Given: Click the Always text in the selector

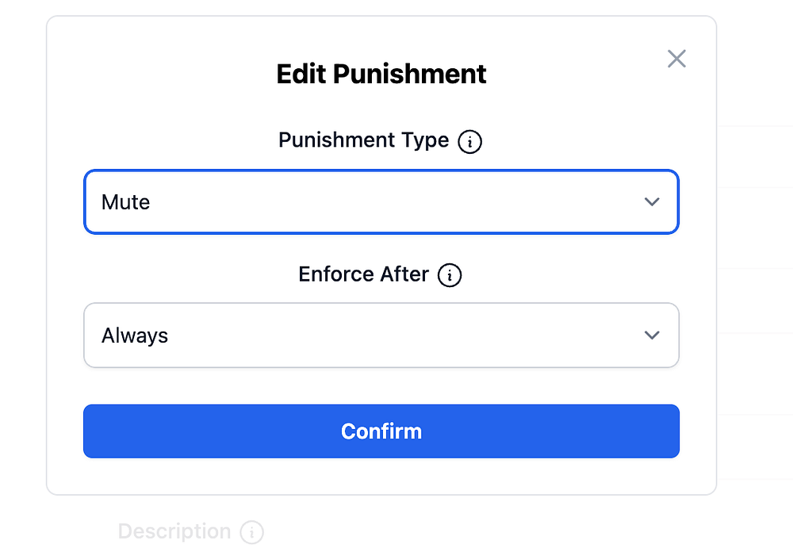Looking at the screenshot, I should click(135, 335).
